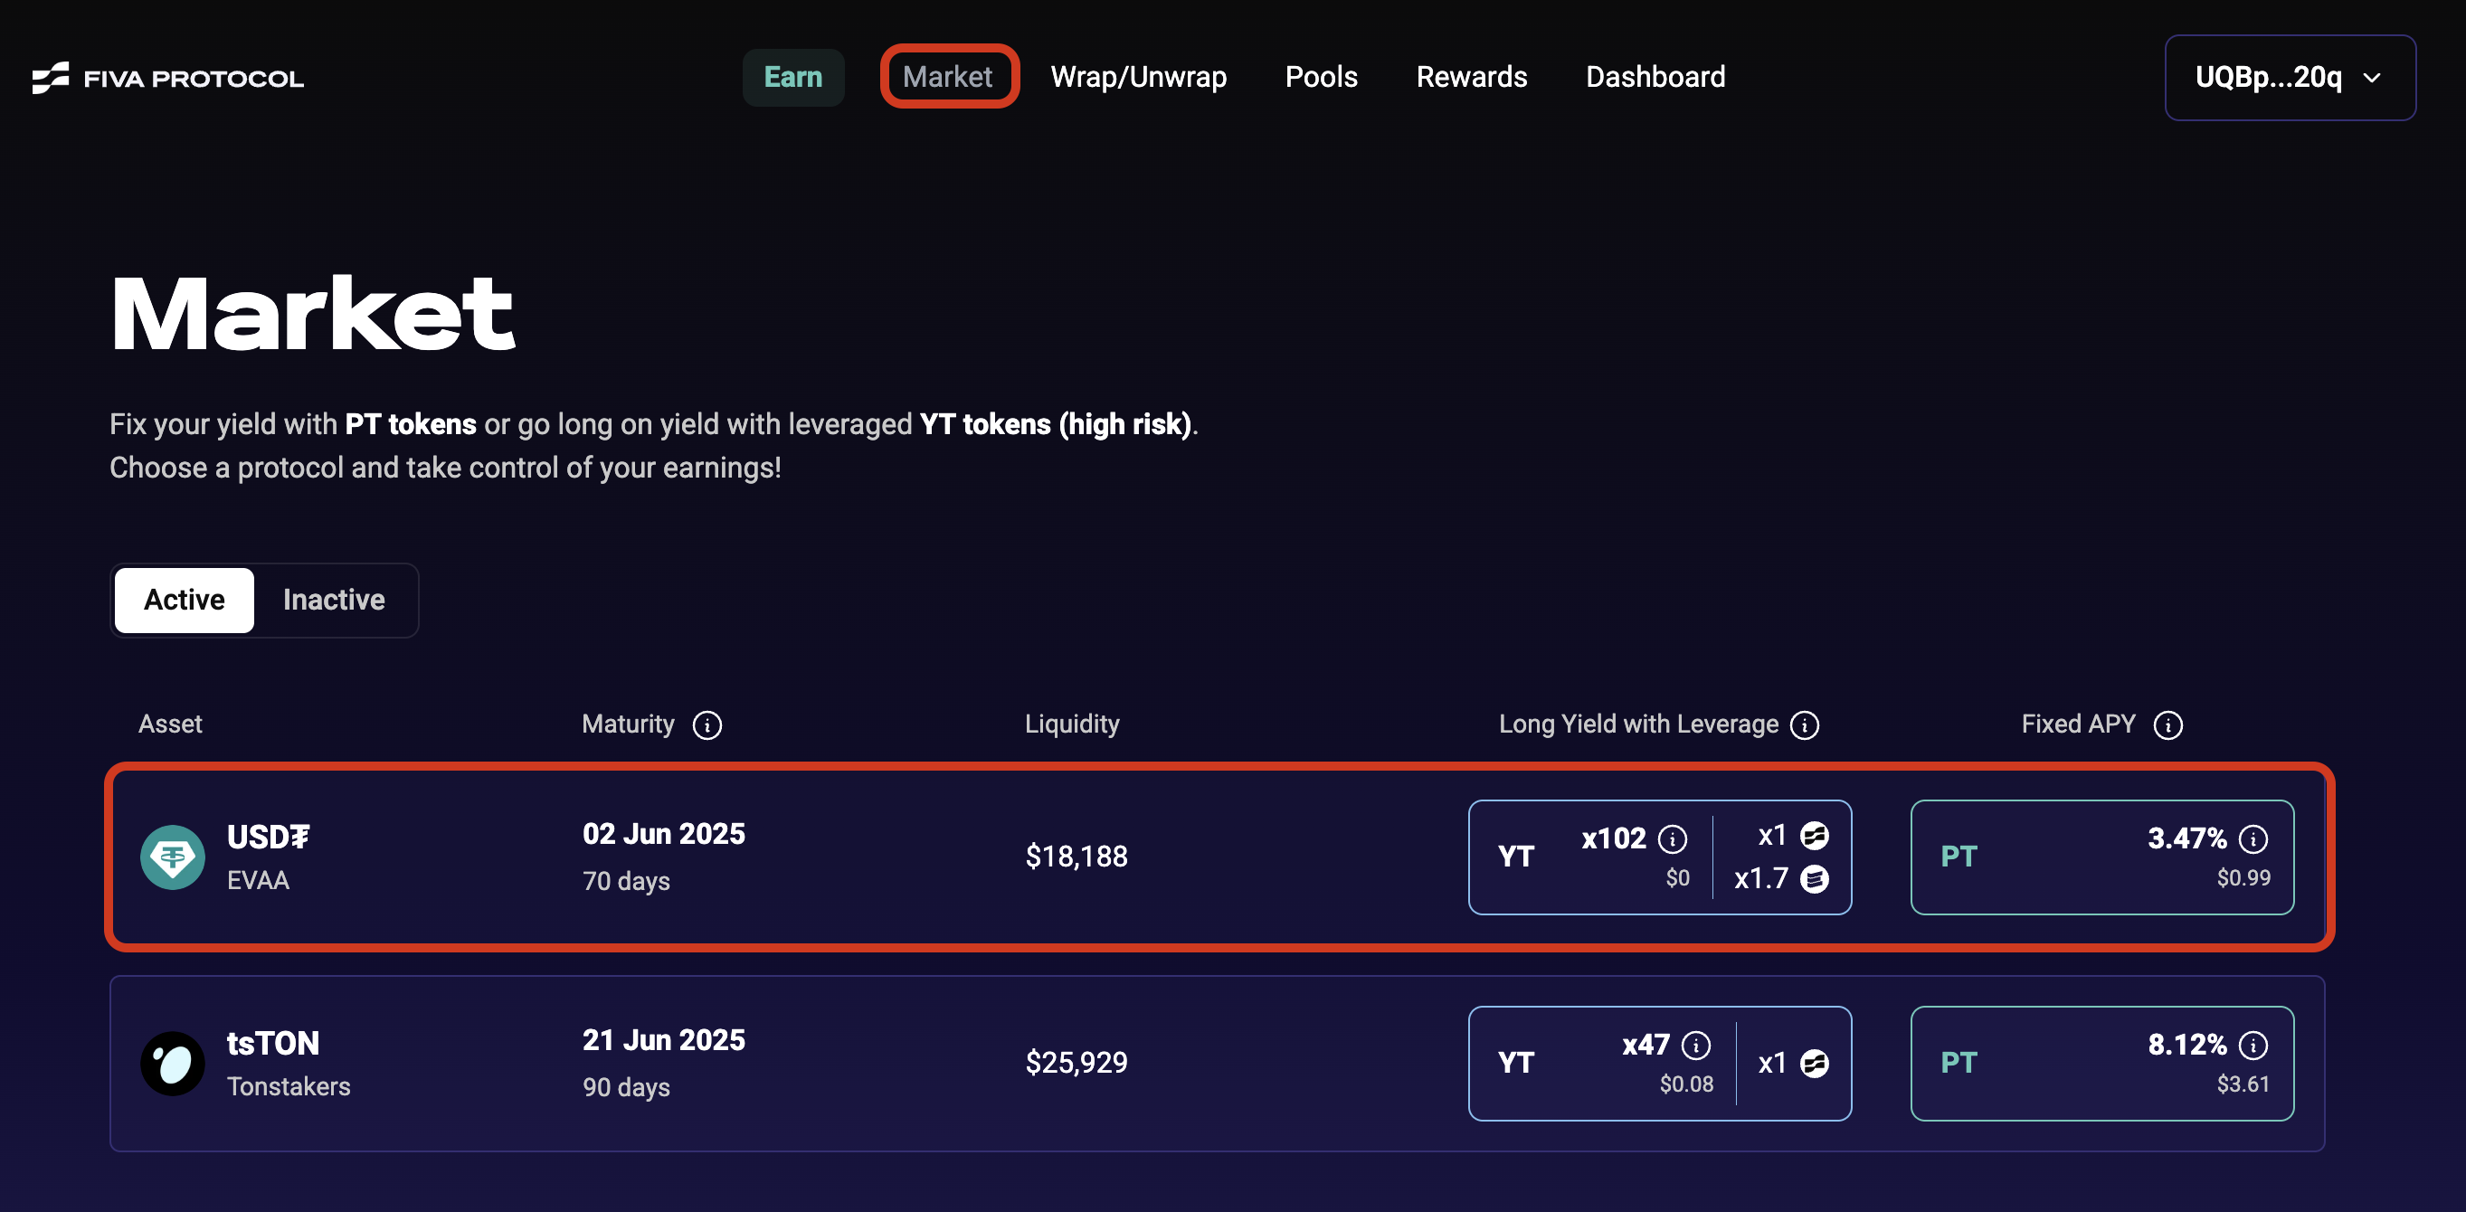2466x1212 pixels.
Task: Click the Maturity column info icon
Action: (707, 725)
